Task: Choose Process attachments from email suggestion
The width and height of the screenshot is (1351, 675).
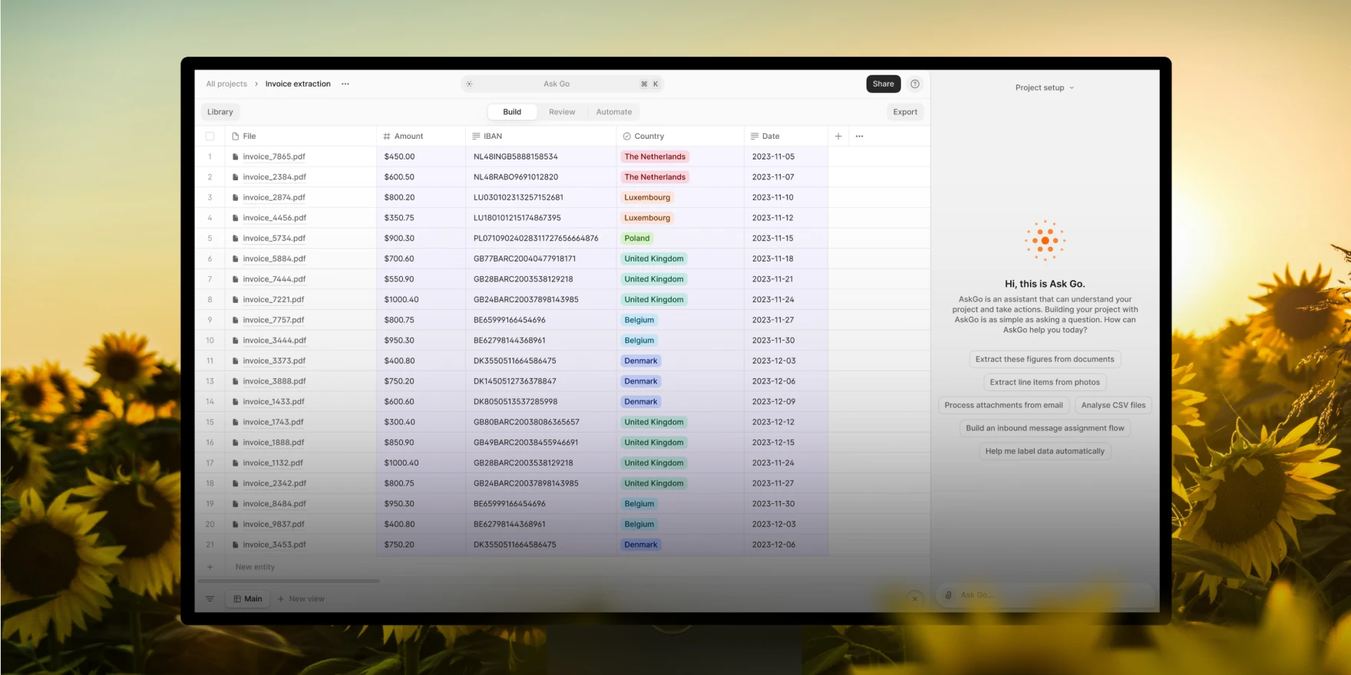Action: point(1004,405)
